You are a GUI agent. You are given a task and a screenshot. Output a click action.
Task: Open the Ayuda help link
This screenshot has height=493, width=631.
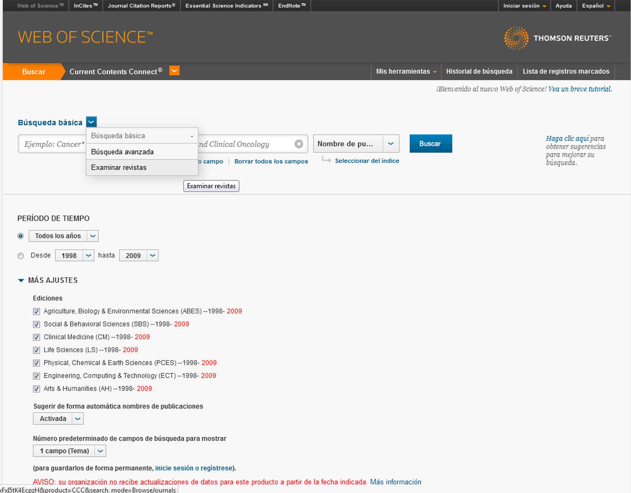point(563,6)
